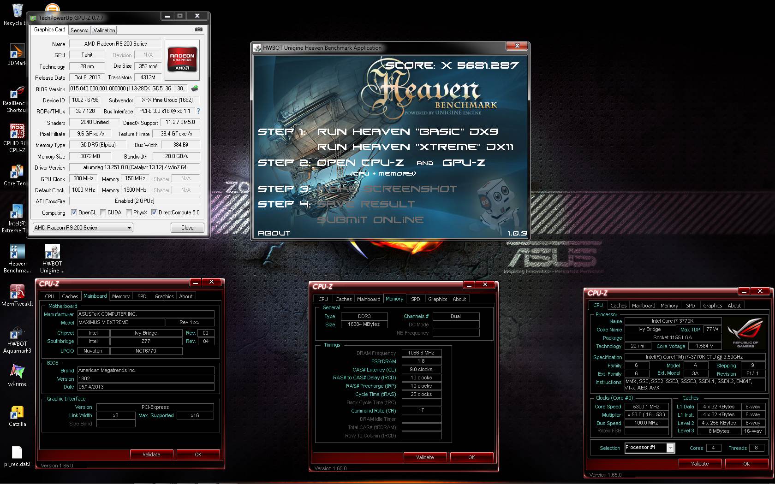The width and height of the screenshot is (775, 484).
Task: Click the GPU-Z screenshot camera icon
Action: 198,30
